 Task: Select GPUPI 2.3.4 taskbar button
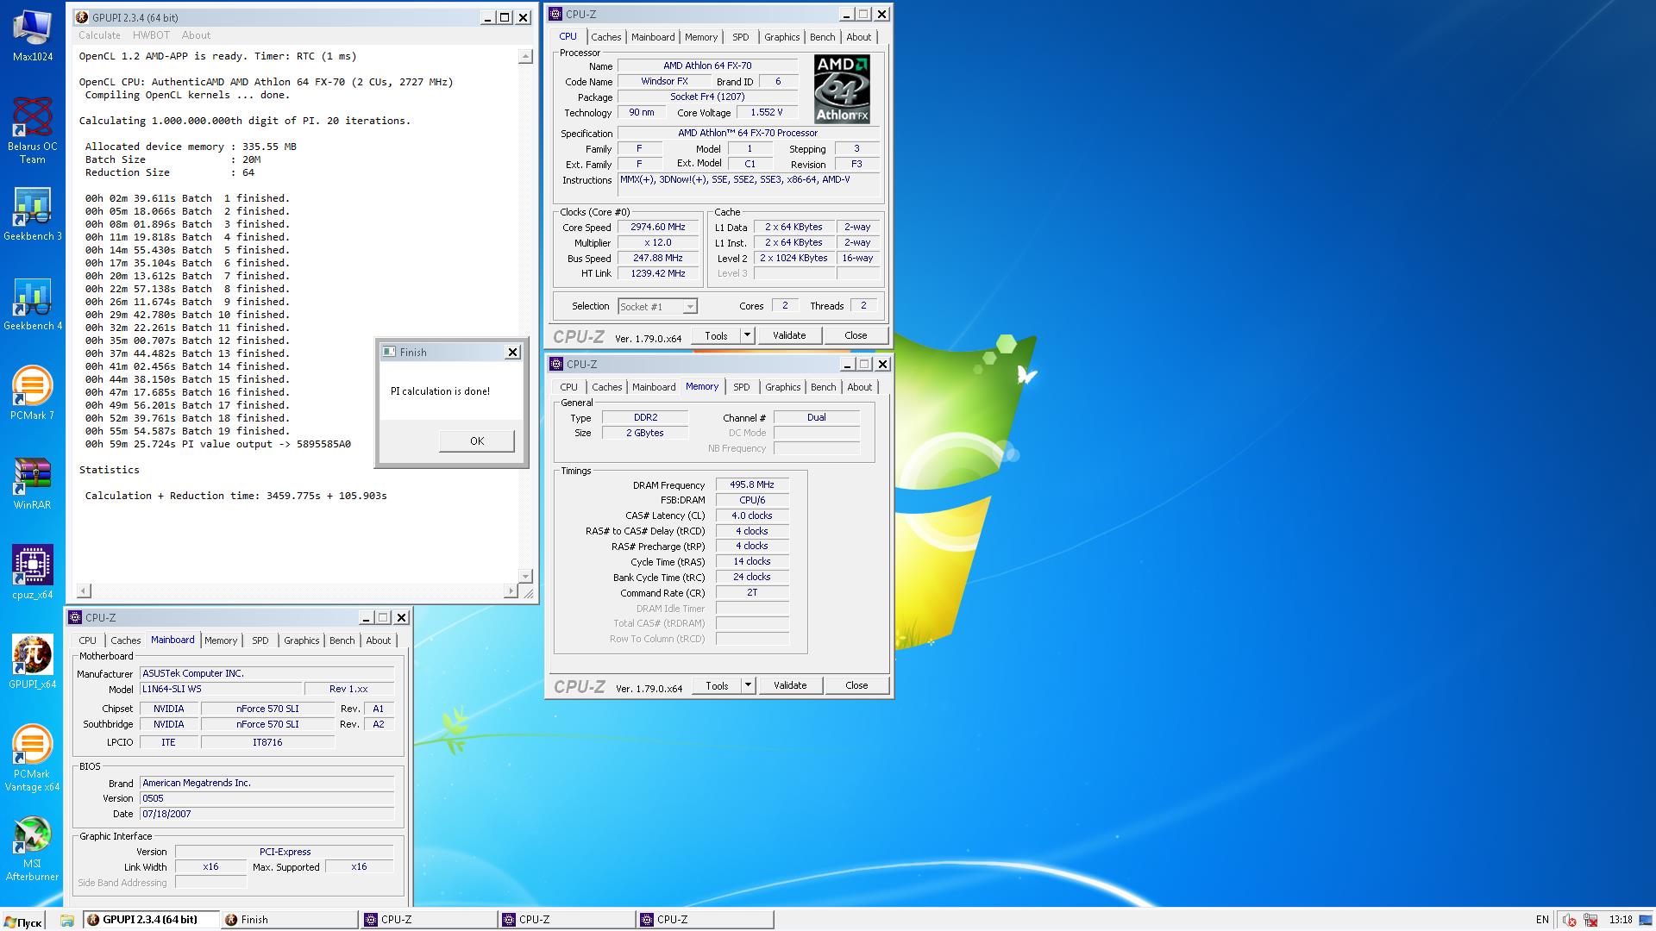[151, 920]
